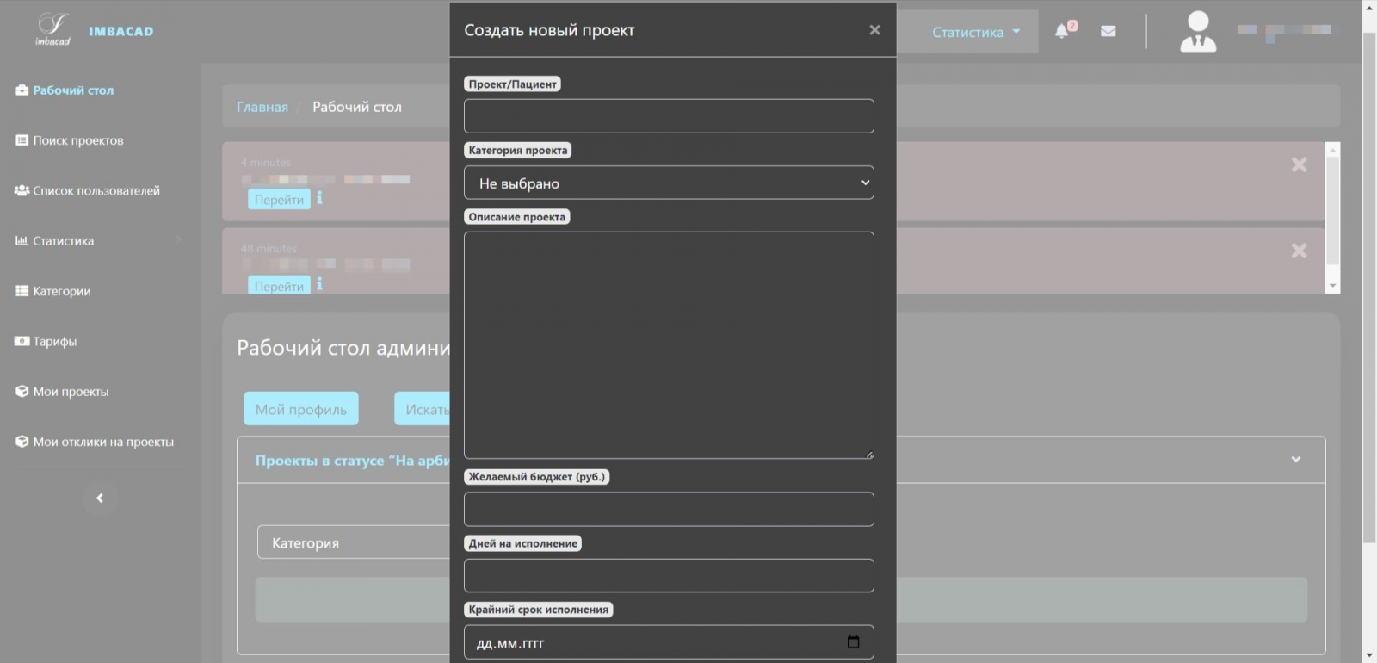Viewport: 1377px width, 663px height.
Task: Click the Главная breadcrumb link
Action: pyautogui.click(x=262, y=107)
